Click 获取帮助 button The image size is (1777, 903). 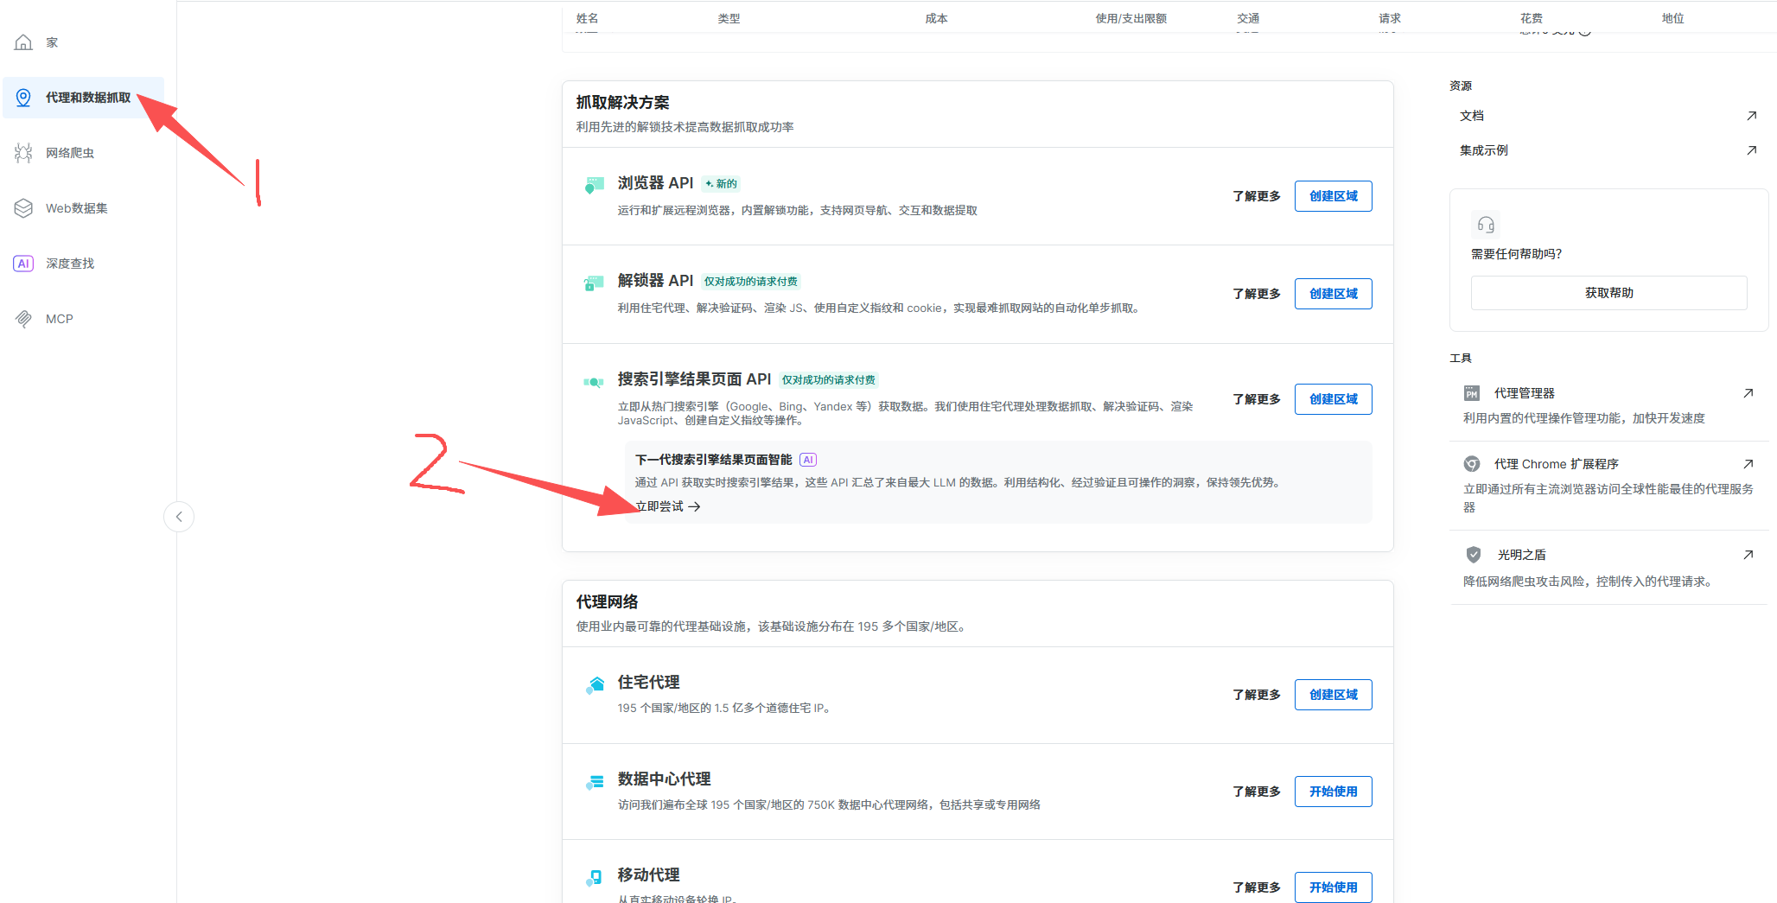(1608, 292)
